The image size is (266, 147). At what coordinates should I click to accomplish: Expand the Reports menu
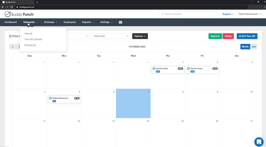point(88,22)
